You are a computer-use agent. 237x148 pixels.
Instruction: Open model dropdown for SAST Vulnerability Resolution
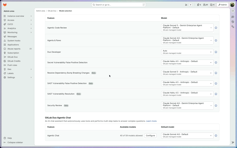[x=187, y=94]
